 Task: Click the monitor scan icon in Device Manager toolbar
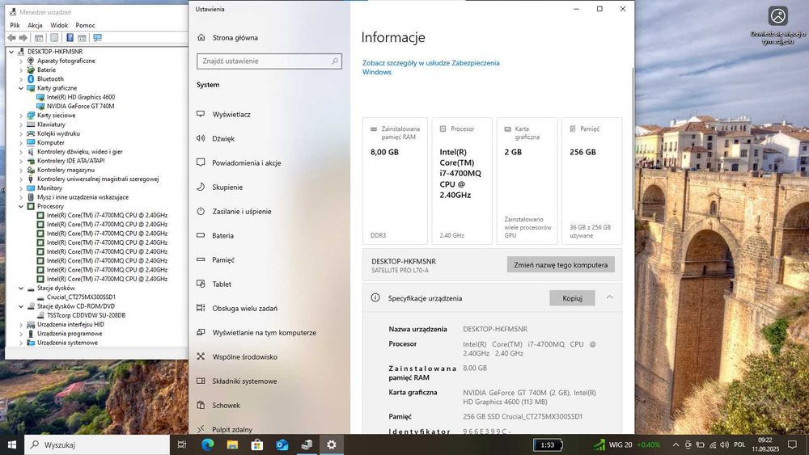click(97, 38)
